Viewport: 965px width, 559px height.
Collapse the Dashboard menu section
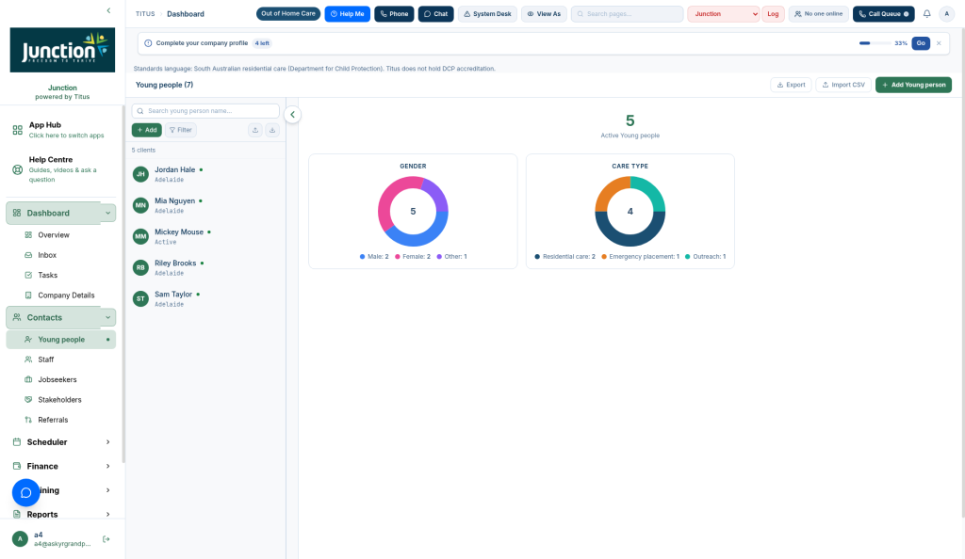107,214
